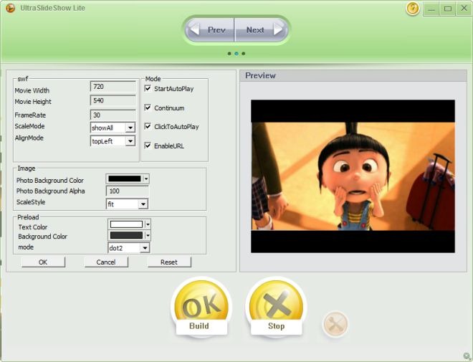The image size is (473, 362).
Task: Click the Movie Width label
Action: (x=32, y=90)
